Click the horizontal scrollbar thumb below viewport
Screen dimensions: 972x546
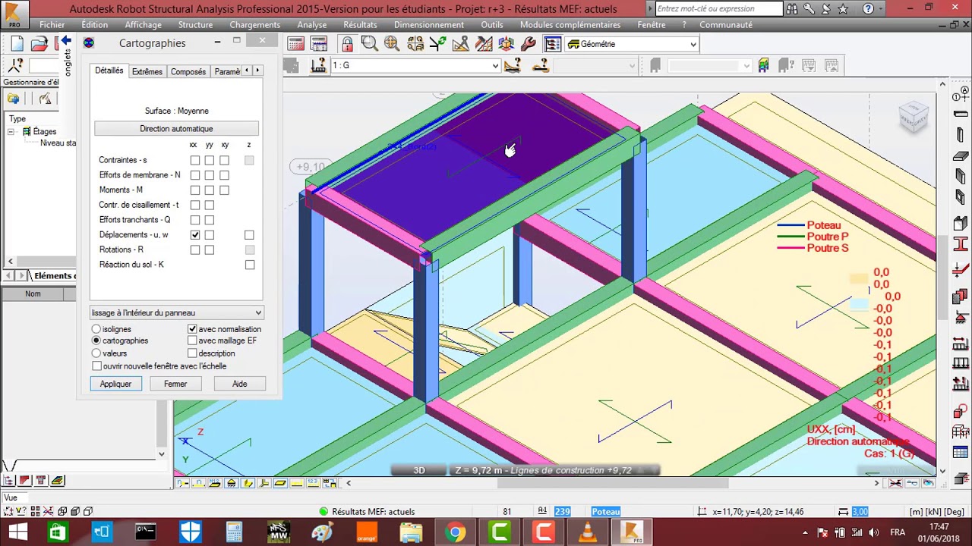[614, 483]
